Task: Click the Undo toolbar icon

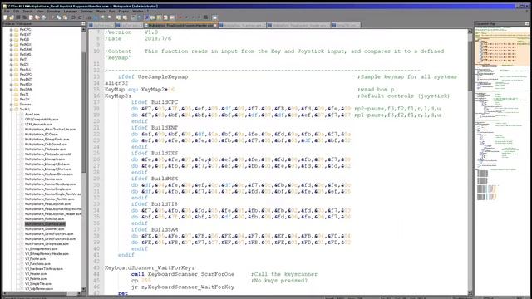Action: point(73,17)
